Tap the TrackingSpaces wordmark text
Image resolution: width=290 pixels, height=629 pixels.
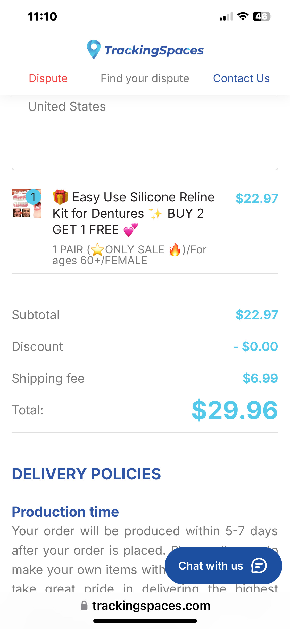(154, 50)
